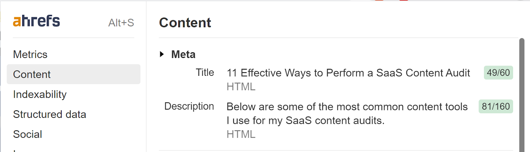
Task: Switch to the Indexability section
Action: coord(40,94)
